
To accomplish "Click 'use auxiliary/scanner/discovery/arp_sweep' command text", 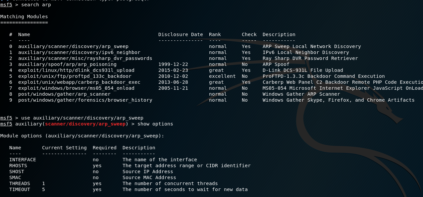I will tap(82, 118).
